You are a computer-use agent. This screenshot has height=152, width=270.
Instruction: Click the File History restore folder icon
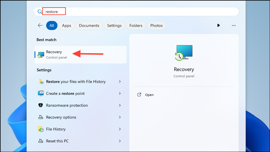tap(41, 82)
